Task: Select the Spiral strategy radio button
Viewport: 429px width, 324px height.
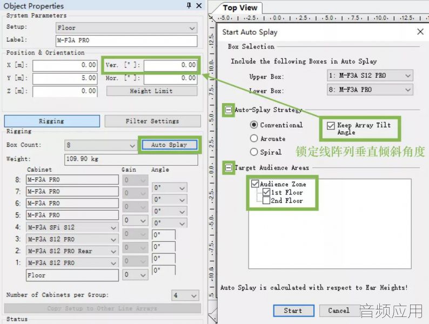Action: click(254, 152)
